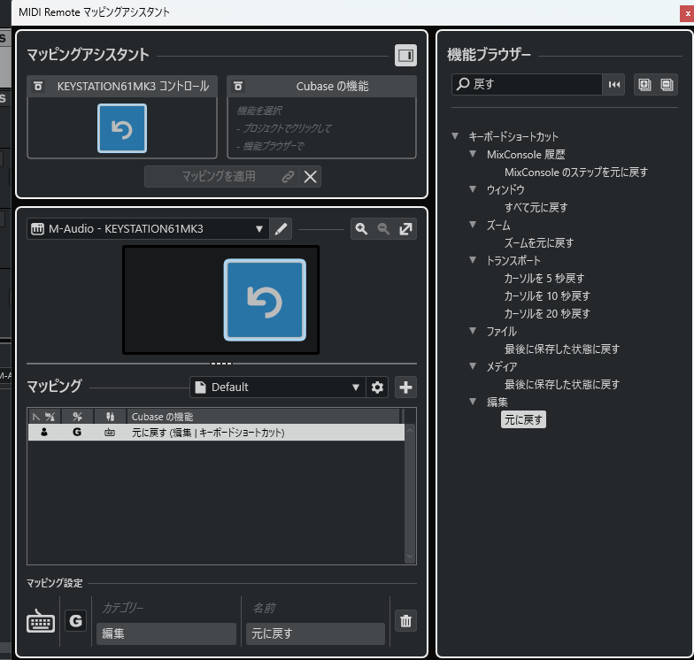Click the マッピングを適用 button
Screen dimensions: 694x660
click(221, 176)
